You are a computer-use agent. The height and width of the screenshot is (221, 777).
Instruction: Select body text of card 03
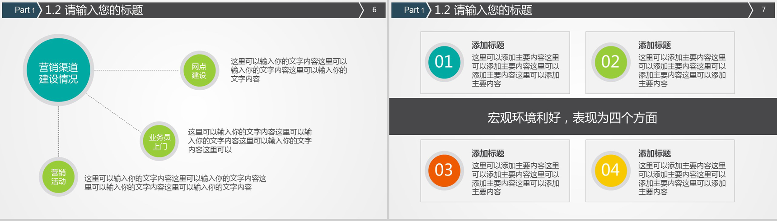point(515,179)
